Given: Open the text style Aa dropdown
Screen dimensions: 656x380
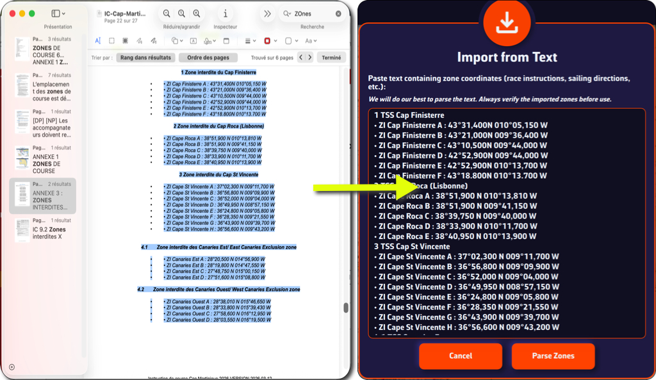Looking at the screenshot, I should pyautogui.click(x=311, y=40).
